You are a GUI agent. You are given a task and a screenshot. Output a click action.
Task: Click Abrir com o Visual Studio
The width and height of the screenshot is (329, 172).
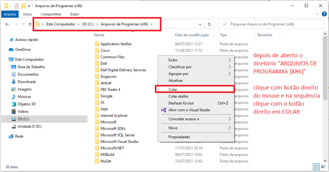click(x=189, y=110)
